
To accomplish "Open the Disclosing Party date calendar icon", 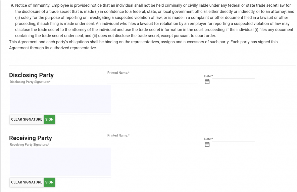I will click(207, 82).
